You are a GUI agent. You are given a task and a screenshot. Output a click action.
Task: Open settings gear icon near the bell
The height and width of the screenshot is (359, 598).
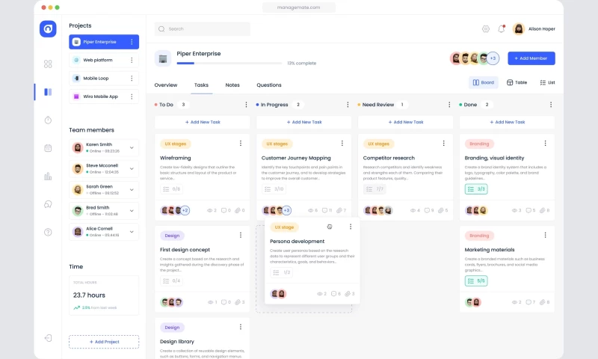(486, 28)
